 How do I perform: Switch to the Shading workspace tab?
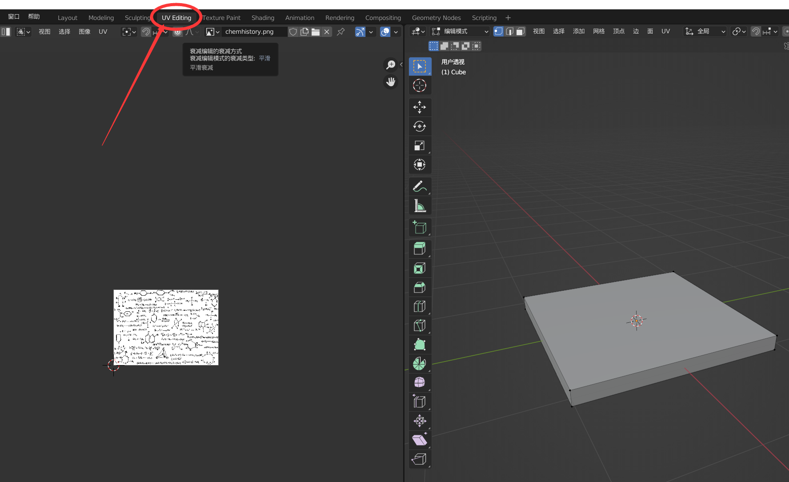(263, 18)
